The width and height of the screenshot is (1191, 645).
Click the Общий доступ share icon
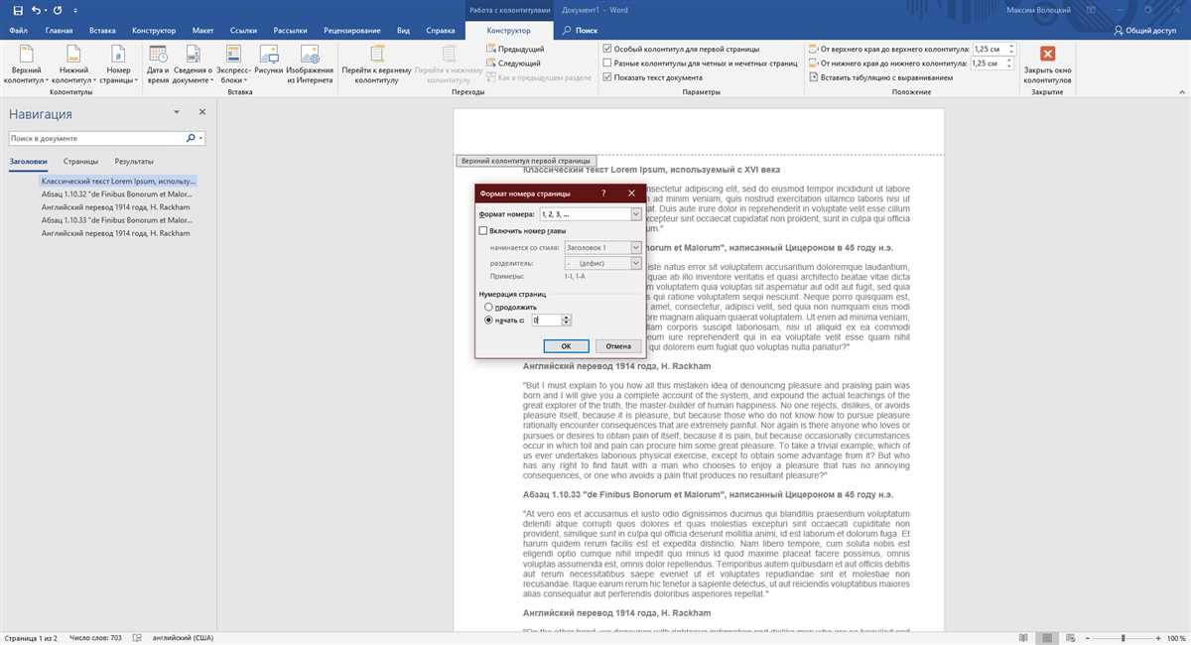(x=1143, y=31)
